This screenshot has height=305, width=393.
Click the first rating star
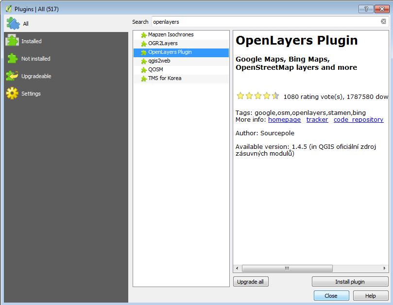240,96
